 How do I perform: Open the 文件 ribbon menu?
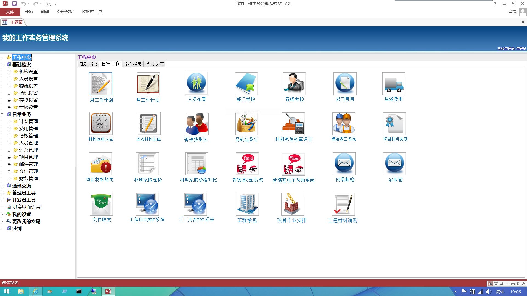[x=10, y=12]
